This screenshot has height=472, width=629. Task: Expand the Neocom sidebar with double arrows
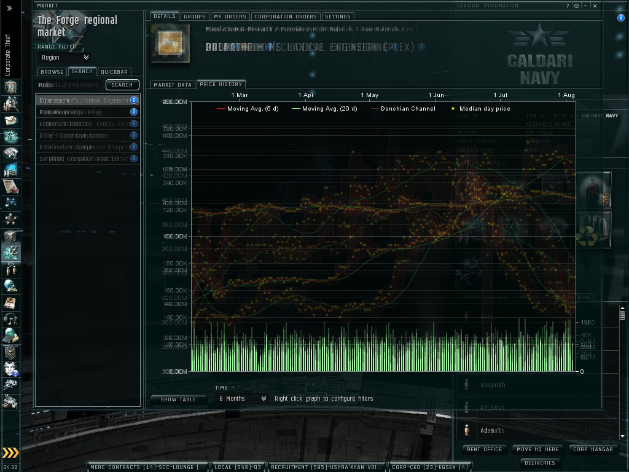pos(10,7)
